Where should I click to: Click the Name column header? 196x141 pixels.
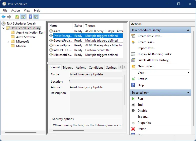60,26
